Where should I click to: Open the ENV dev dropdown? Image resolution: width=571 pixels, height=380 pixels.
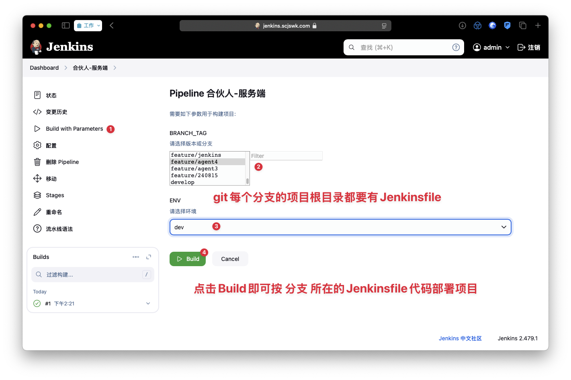tap(340, 227)
